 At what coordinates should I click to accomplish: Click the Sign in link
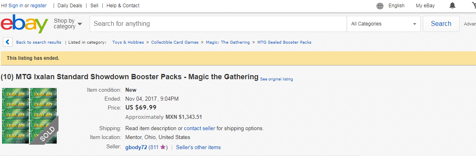16,5
